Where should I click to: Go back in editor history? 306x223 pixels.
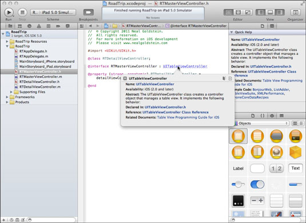(x=90, y=26)
